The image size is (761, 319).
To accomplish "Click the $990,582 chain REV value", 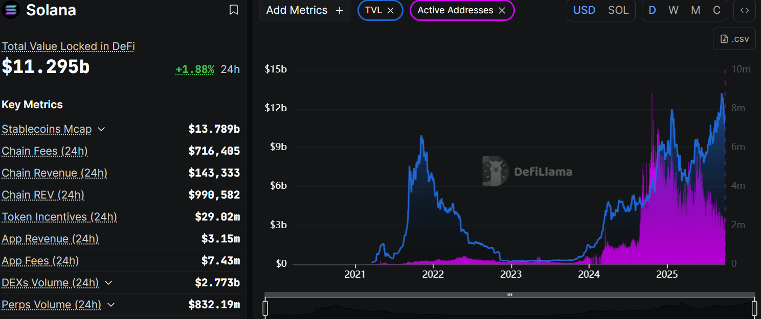I will (214, 195).
